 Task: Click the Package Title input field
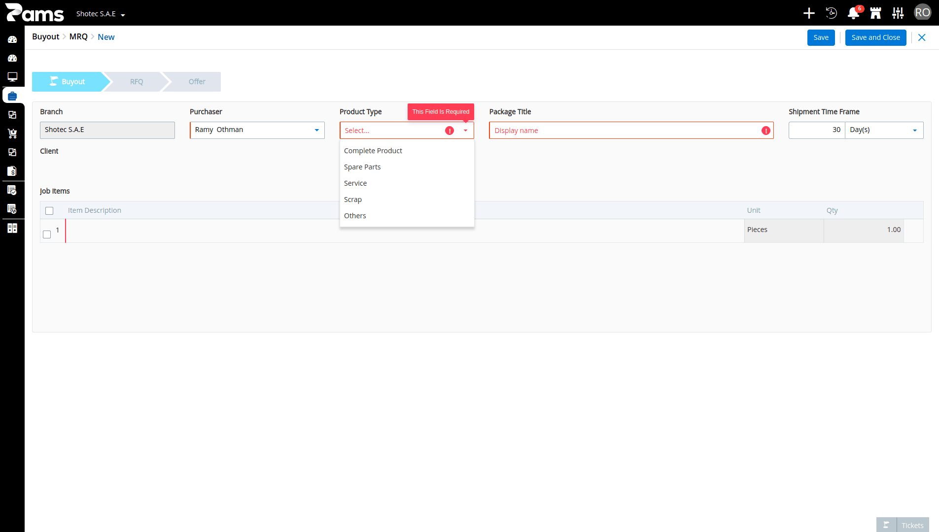tap(631, 131)
